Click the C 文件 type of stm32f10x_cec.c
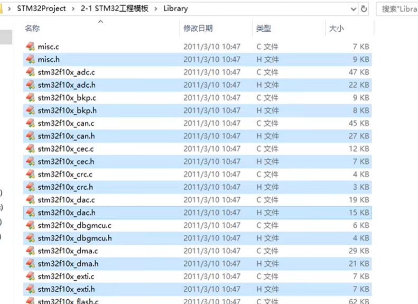 [267, 149]
